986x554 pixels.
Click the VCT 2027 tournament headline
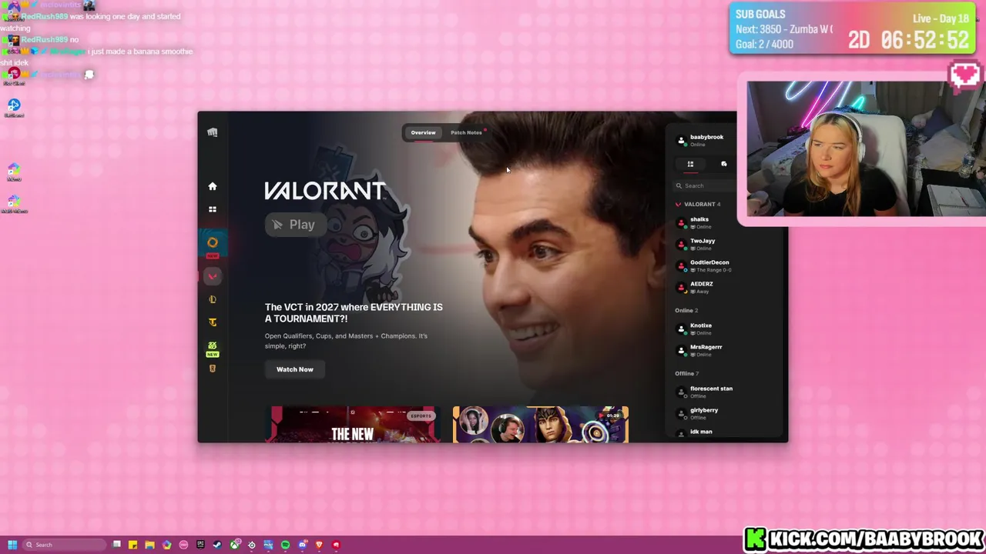coord(354,312)
